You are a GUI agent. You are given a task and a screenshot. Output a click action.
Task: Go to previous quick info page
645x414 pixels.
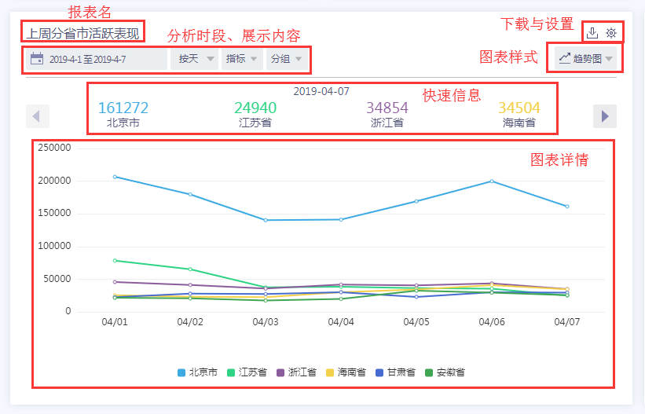[x=37, y=116]
